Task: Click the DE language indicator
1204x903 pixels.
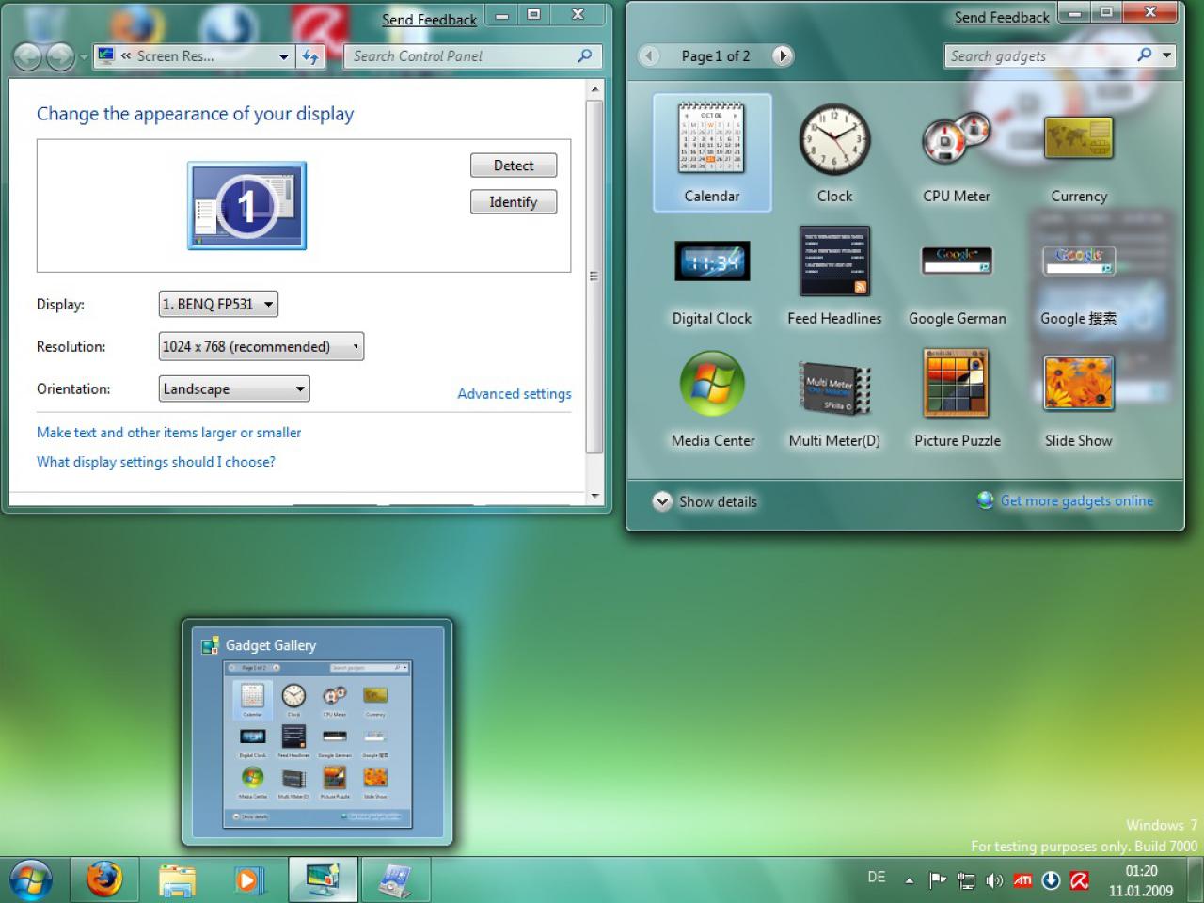Action: click(x=877, y=877)
